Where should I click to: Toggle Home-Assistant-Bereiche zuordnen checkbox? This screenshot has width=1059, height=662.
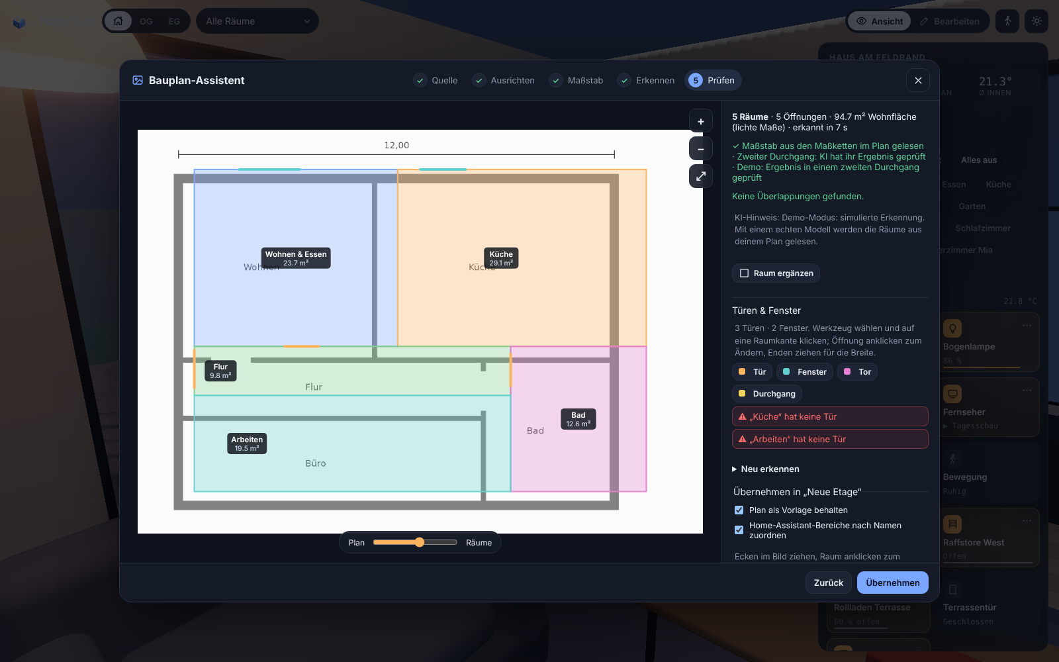[x=739, y=530]
